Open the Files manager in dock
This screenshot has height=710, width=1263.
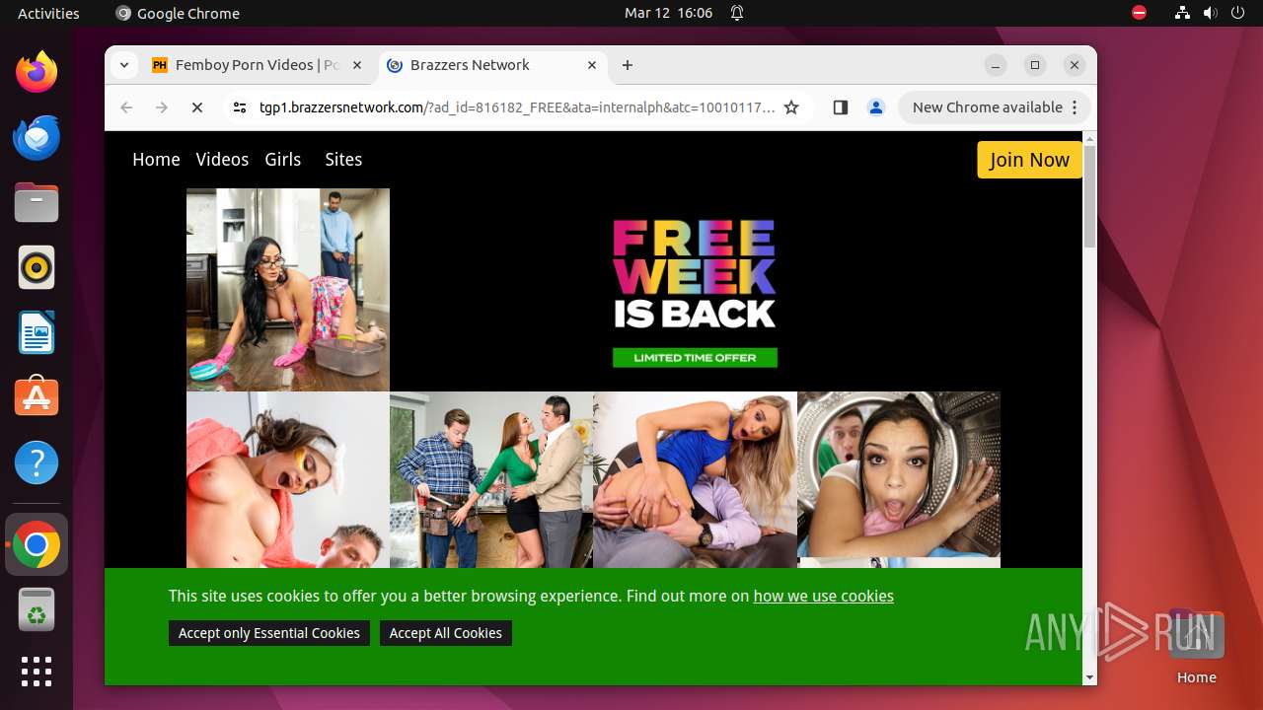[37, 202]
